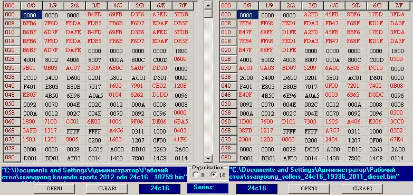Click the right panel 7/F column header
This screenshot has height=195, width=413.
399,5
